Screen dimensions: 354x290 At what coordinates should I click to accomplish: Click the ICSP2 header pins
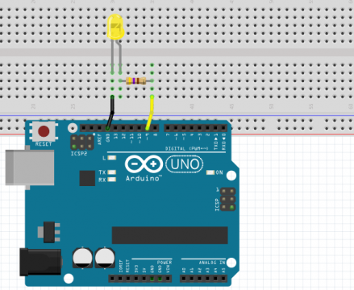[82, 143]
